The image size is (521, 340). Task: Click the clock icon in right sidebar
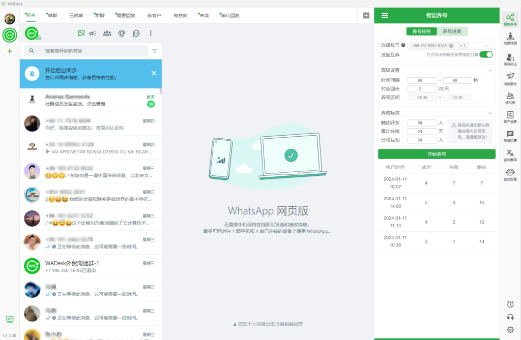[x=510, y=304]
